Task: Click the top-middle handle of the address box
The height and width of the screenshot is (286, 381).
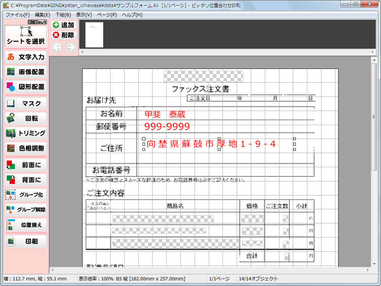Action: click(x=219, y=139)
